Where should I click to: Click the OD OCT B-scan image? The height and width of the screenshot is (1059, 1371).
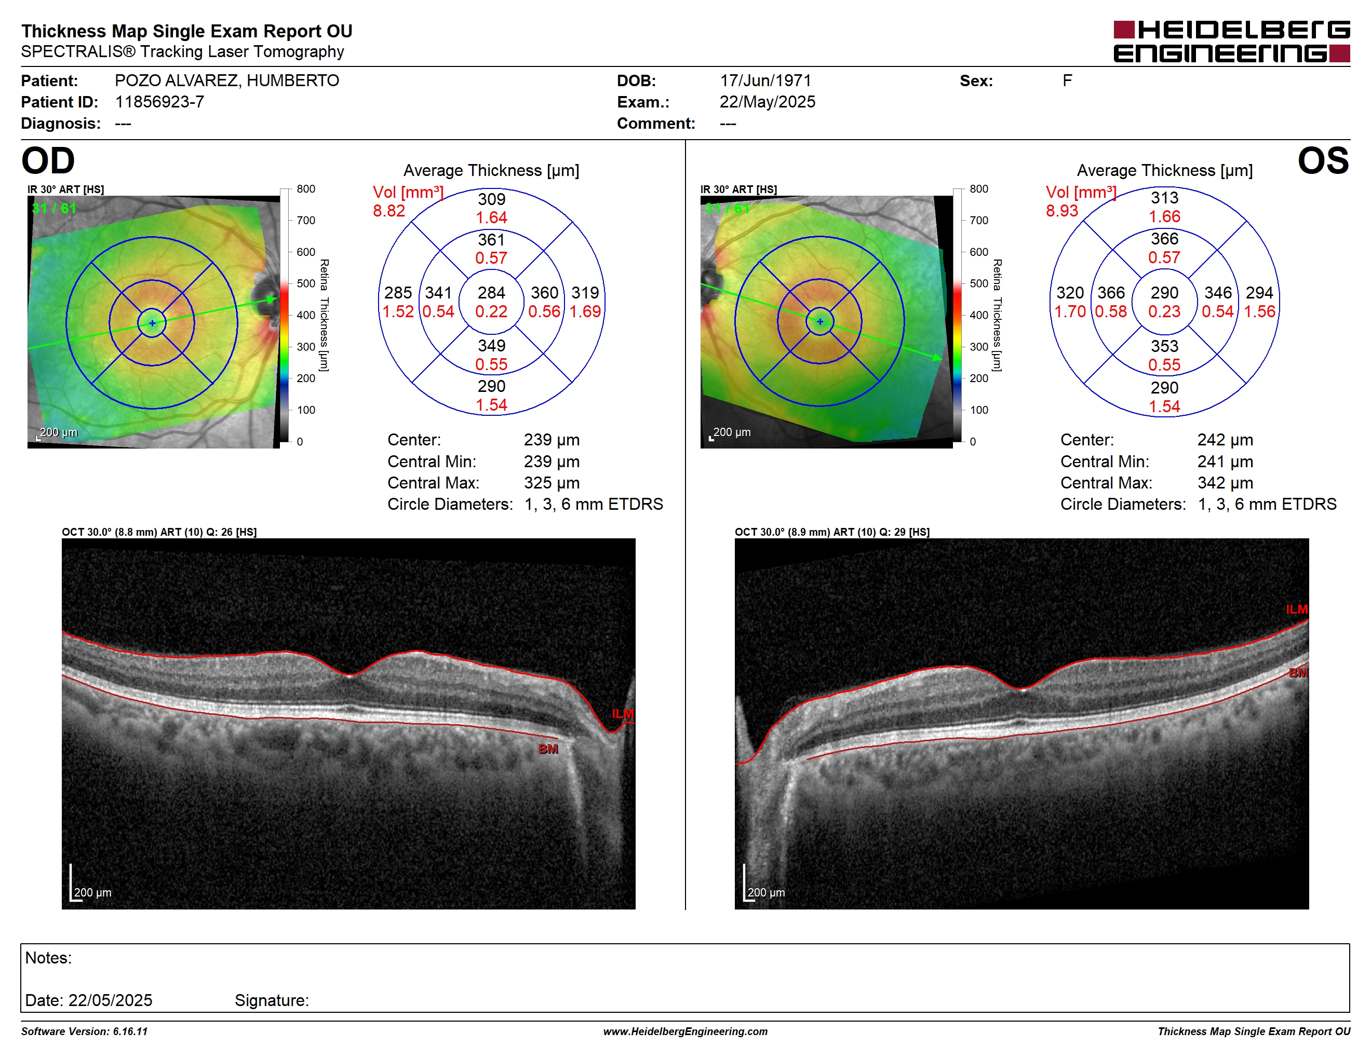(x=348, y=724)
